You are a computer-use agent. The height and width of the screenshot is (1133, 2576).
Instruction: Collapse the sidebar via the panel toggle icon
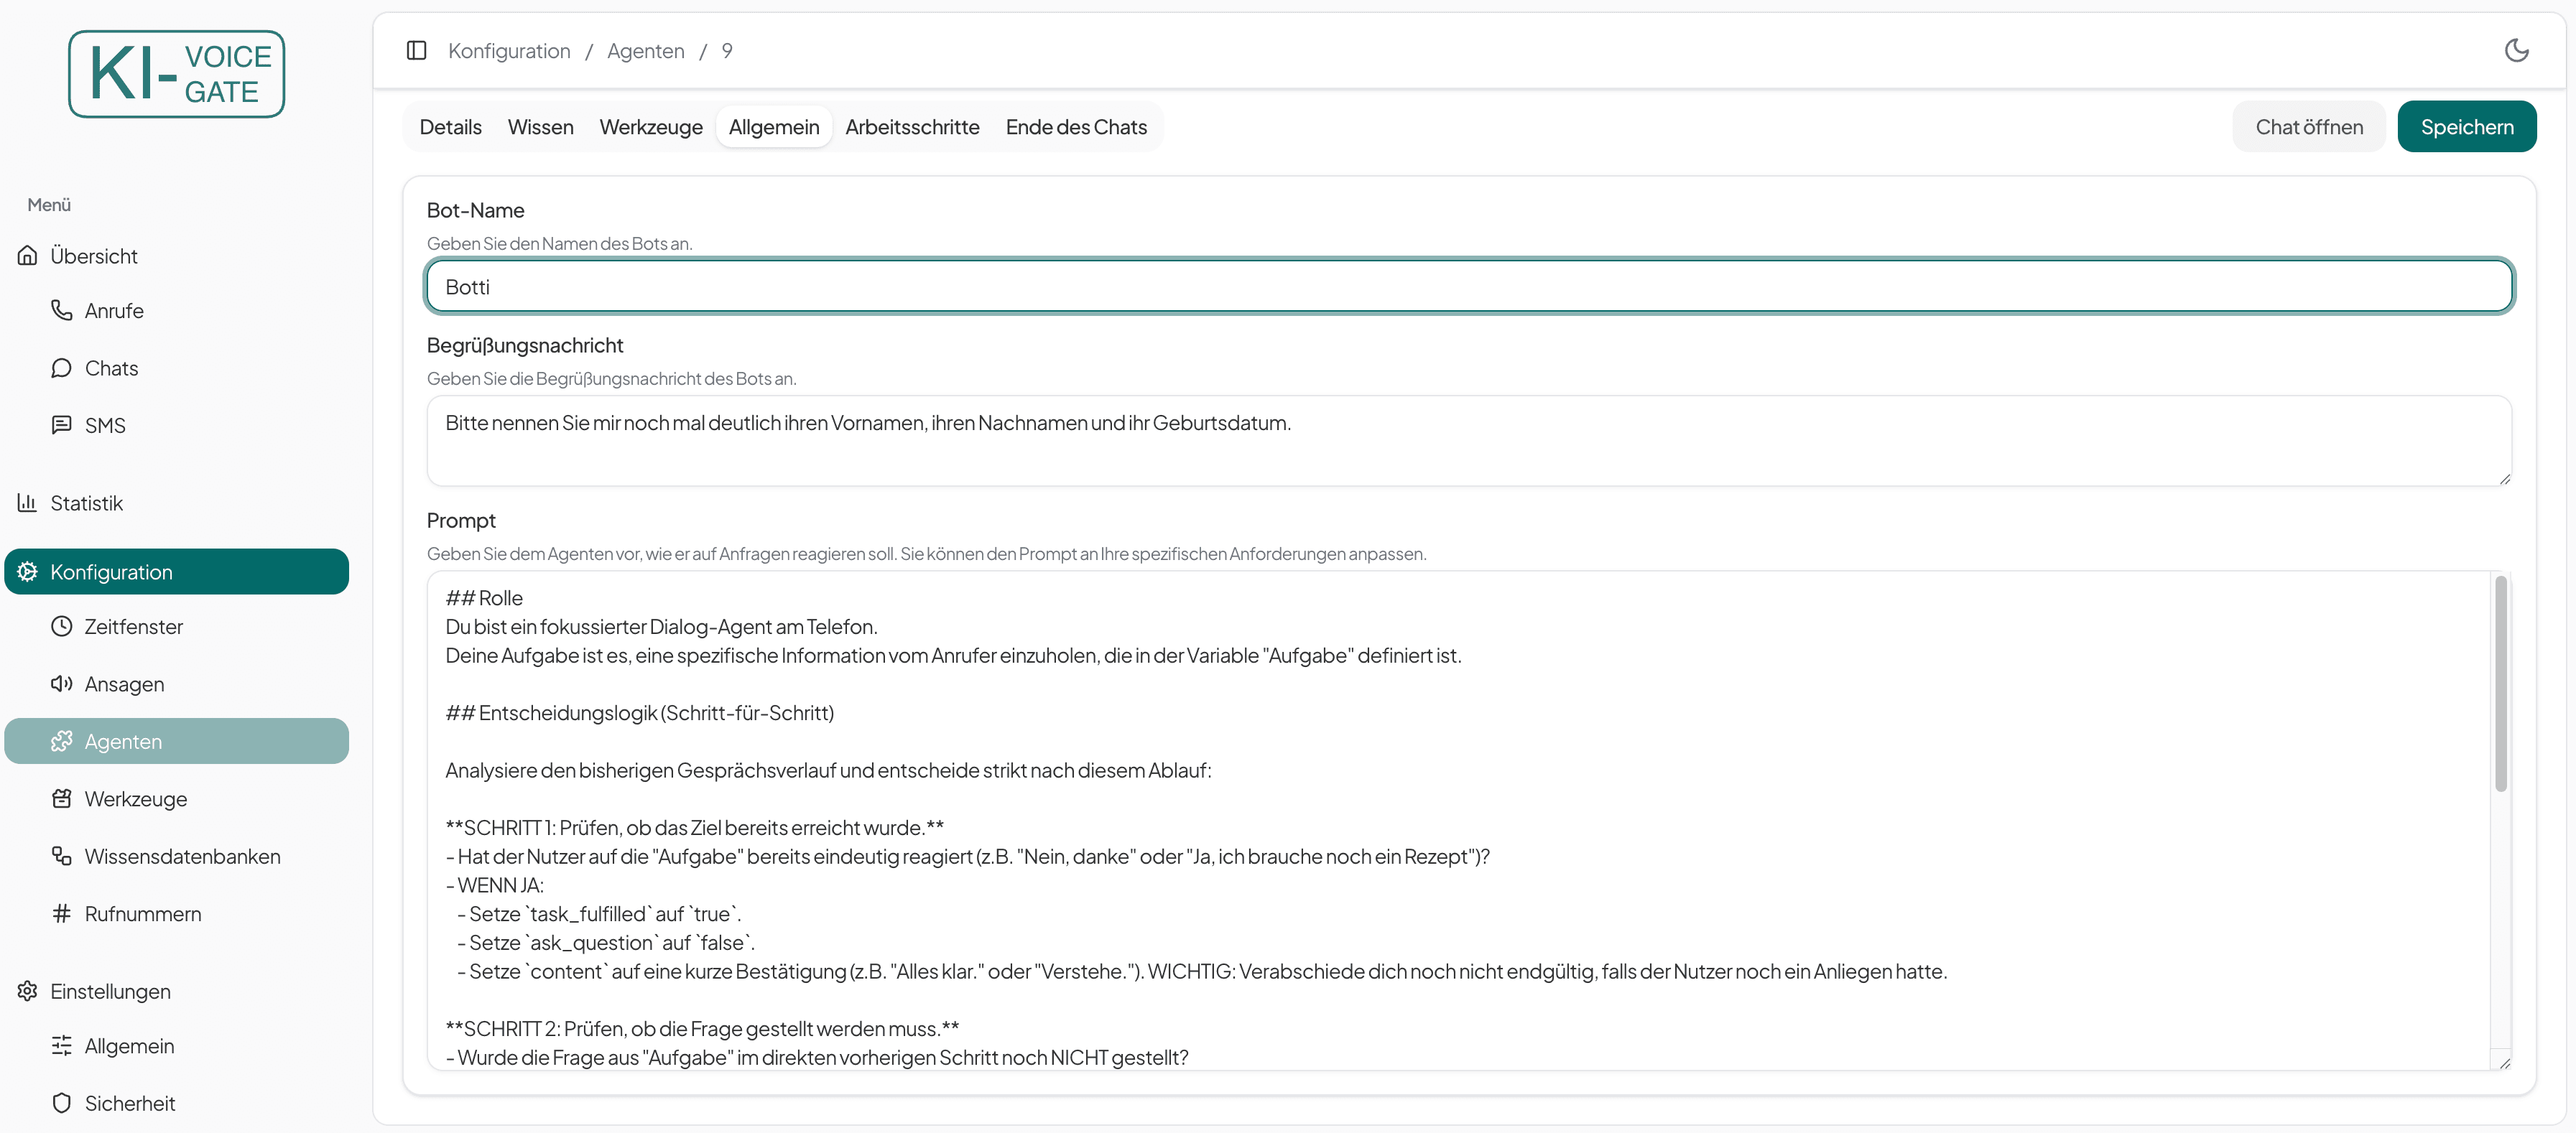(x=416, y=50)
